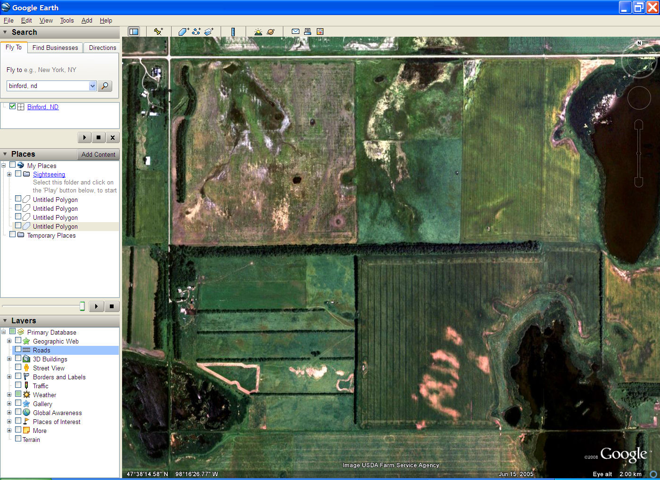660x480 pixels.
Task: Click the Fly To search input field
Action: point(48,86)
